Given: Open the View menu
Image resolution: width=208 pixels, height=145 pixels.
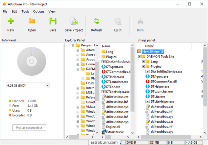Looking at the screenshot, I should click(52, 11).
